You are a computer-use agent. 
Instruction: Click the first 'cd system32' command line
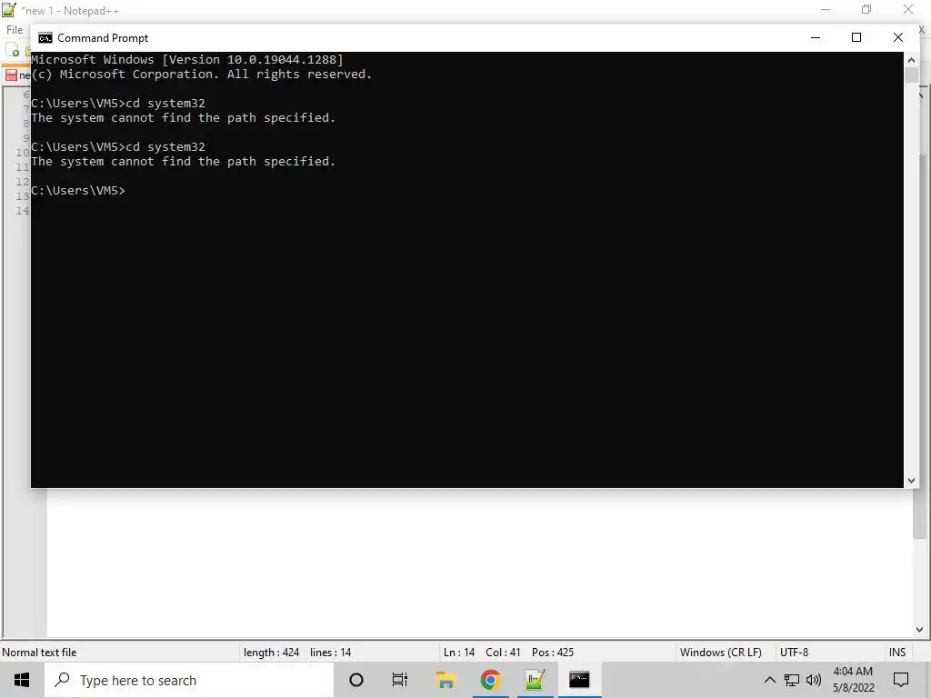coord(118,104)
